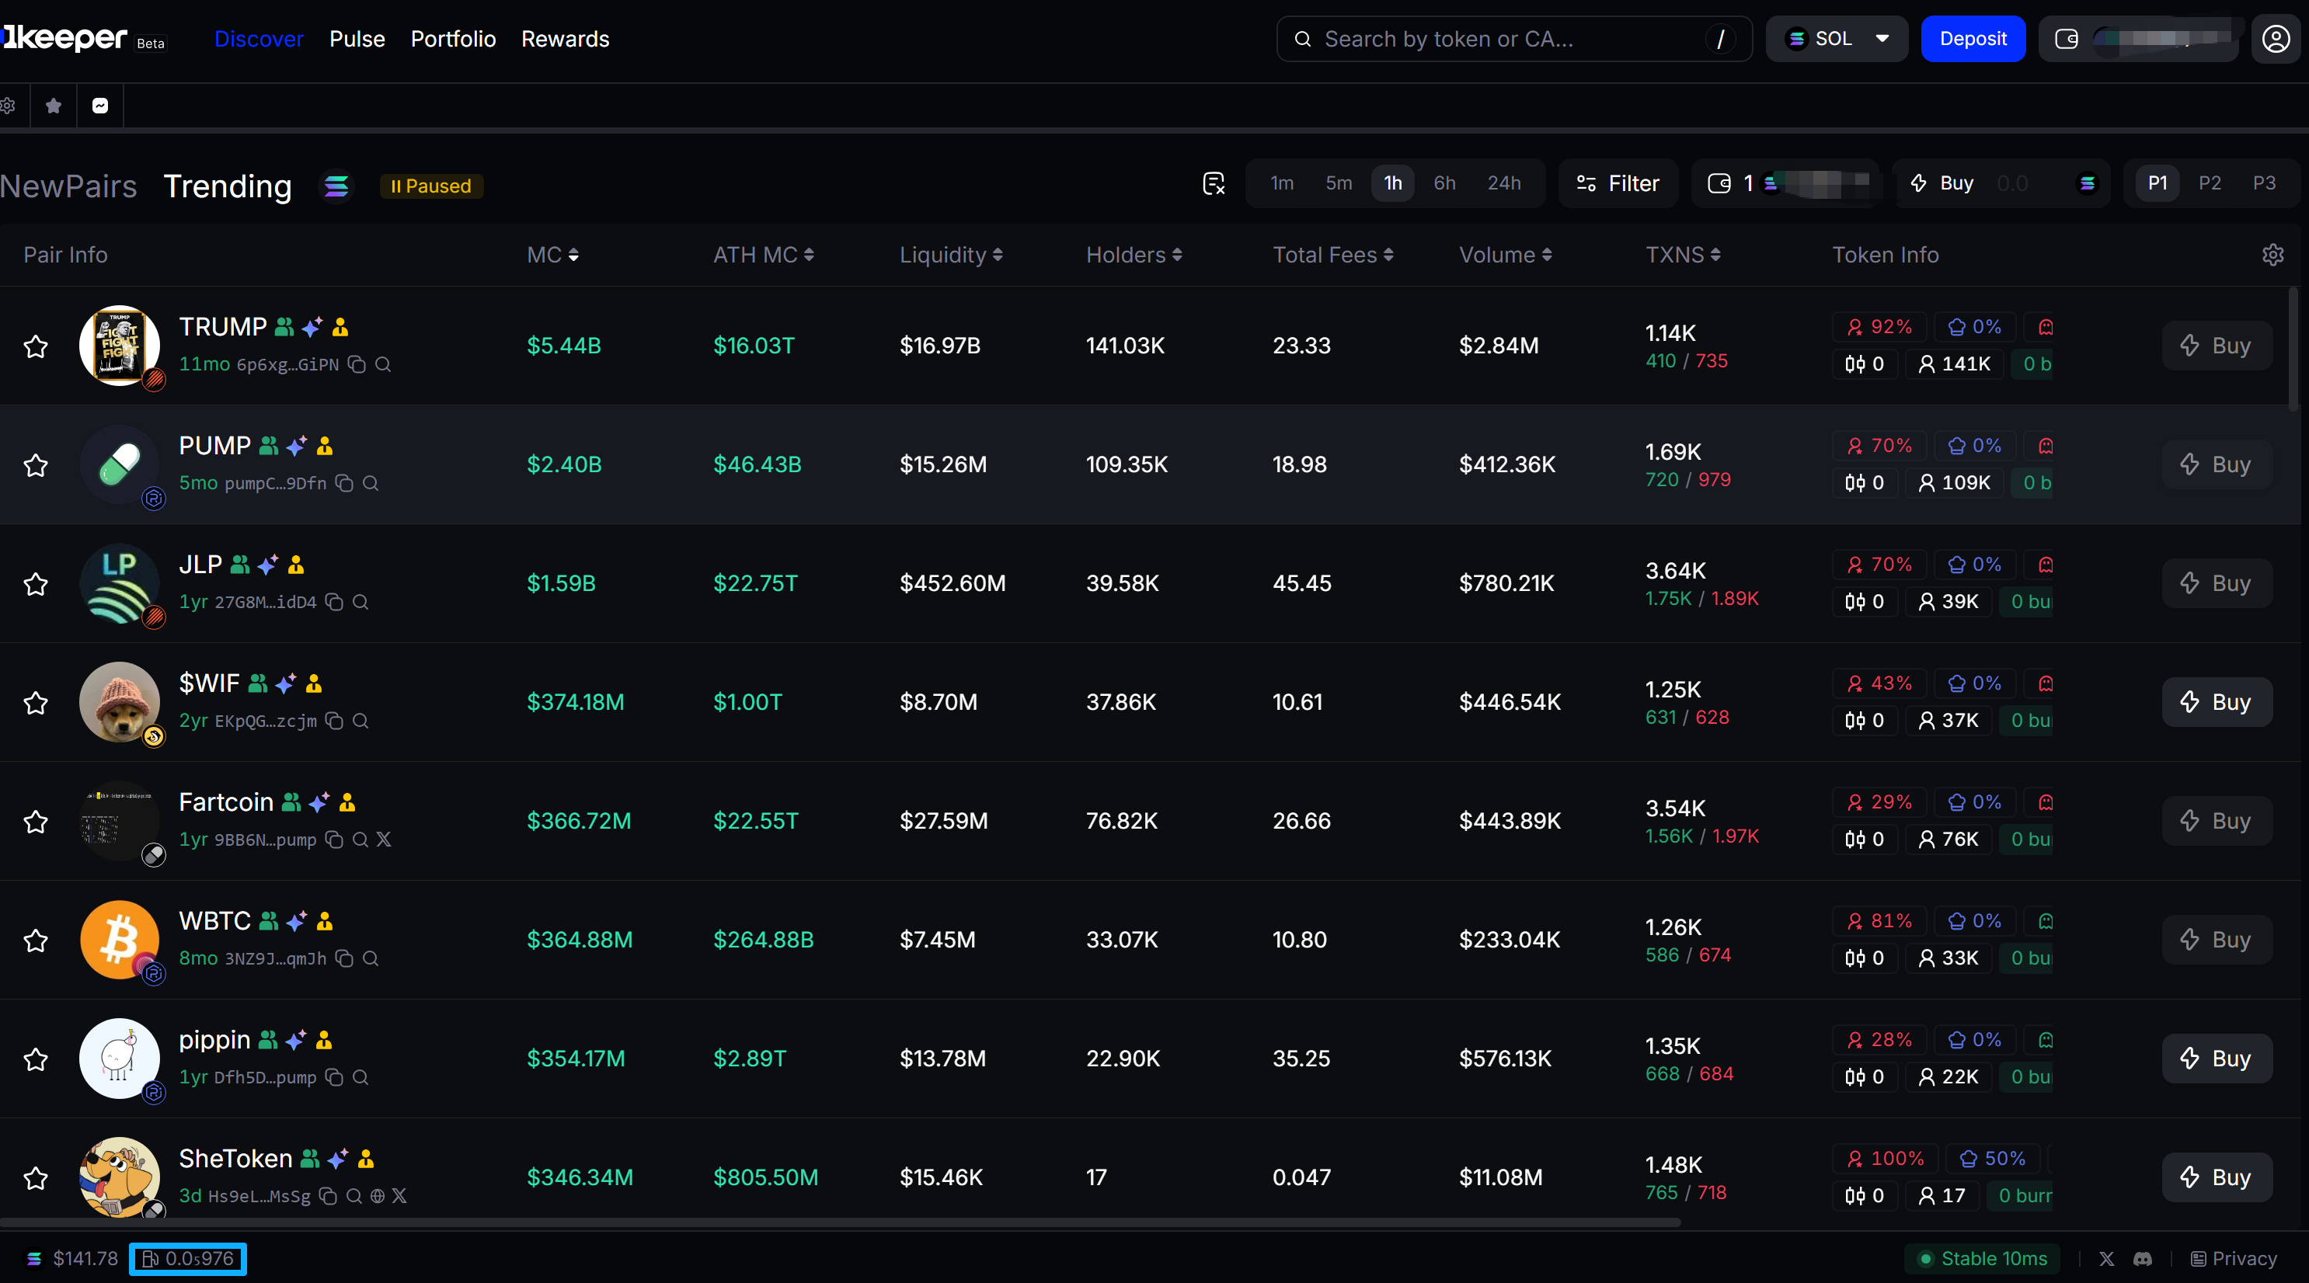Image resolution: width=2309 pixels, height=1283 pixels.
Task: Open Discord icon in footer
Action: (2142, 1259)
